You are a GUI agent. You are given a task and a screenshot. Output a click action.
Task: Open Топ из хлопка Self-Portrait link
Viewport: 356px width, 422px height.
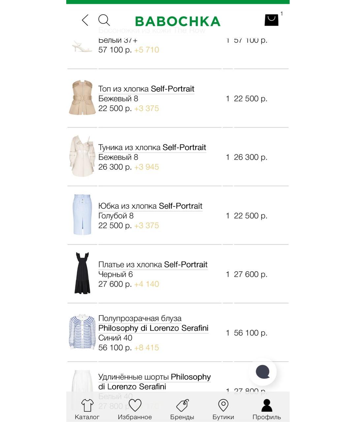(146, 89)
